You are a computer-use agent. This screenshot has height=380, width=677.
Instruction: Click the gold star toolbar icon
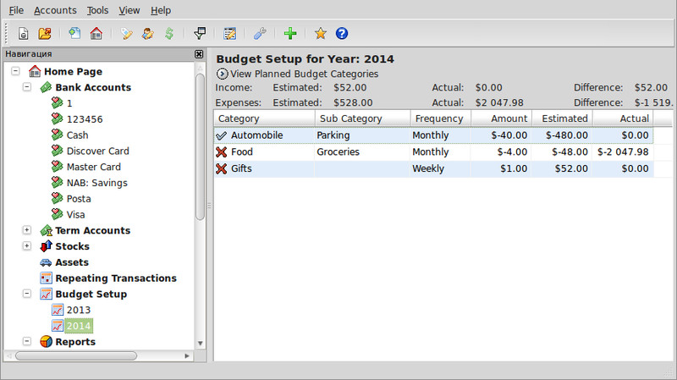(x=321, y=33)
